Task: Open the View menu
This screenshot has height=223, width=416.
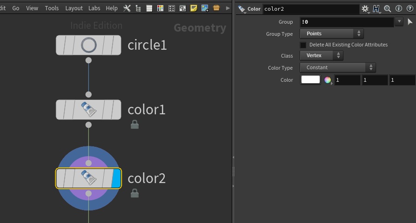Action: point(32,8)
